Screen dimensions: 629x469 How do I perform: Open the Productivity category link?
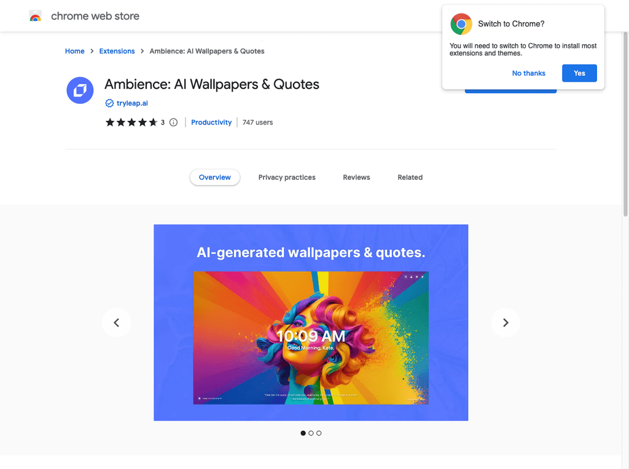(211, 122)
